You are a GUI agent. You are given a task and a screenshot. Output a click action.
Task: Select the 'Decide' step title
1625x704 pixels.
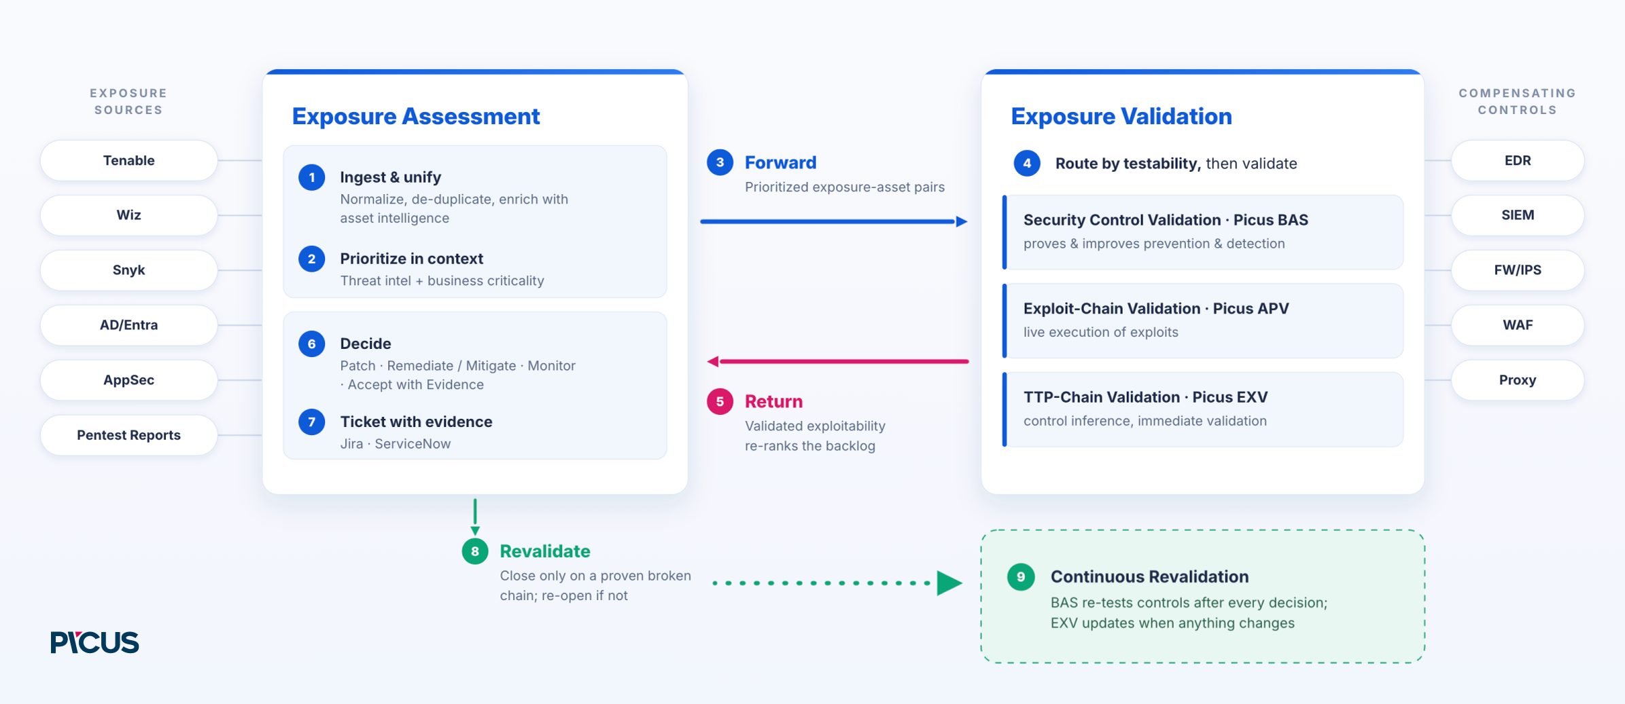coord(366,344)
